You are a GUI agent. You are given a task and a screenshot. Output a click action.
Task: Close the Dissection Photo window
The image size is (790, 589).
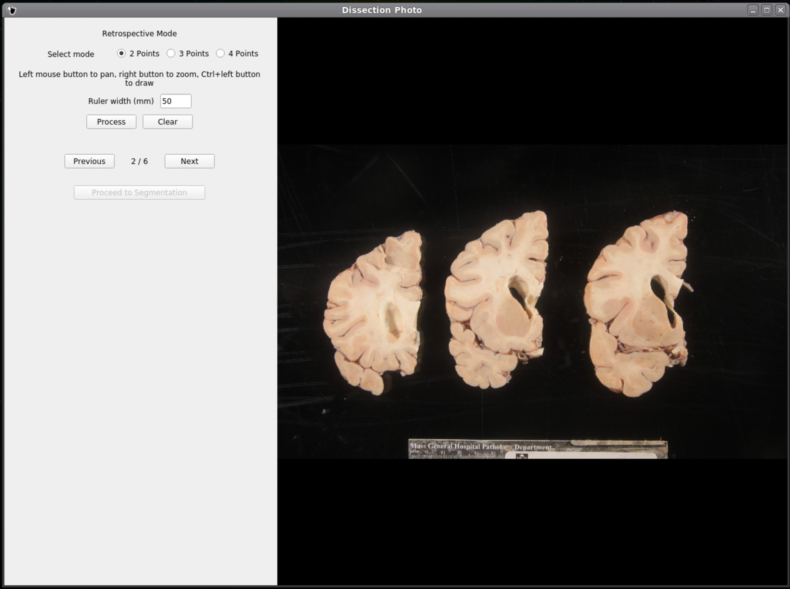780,10
